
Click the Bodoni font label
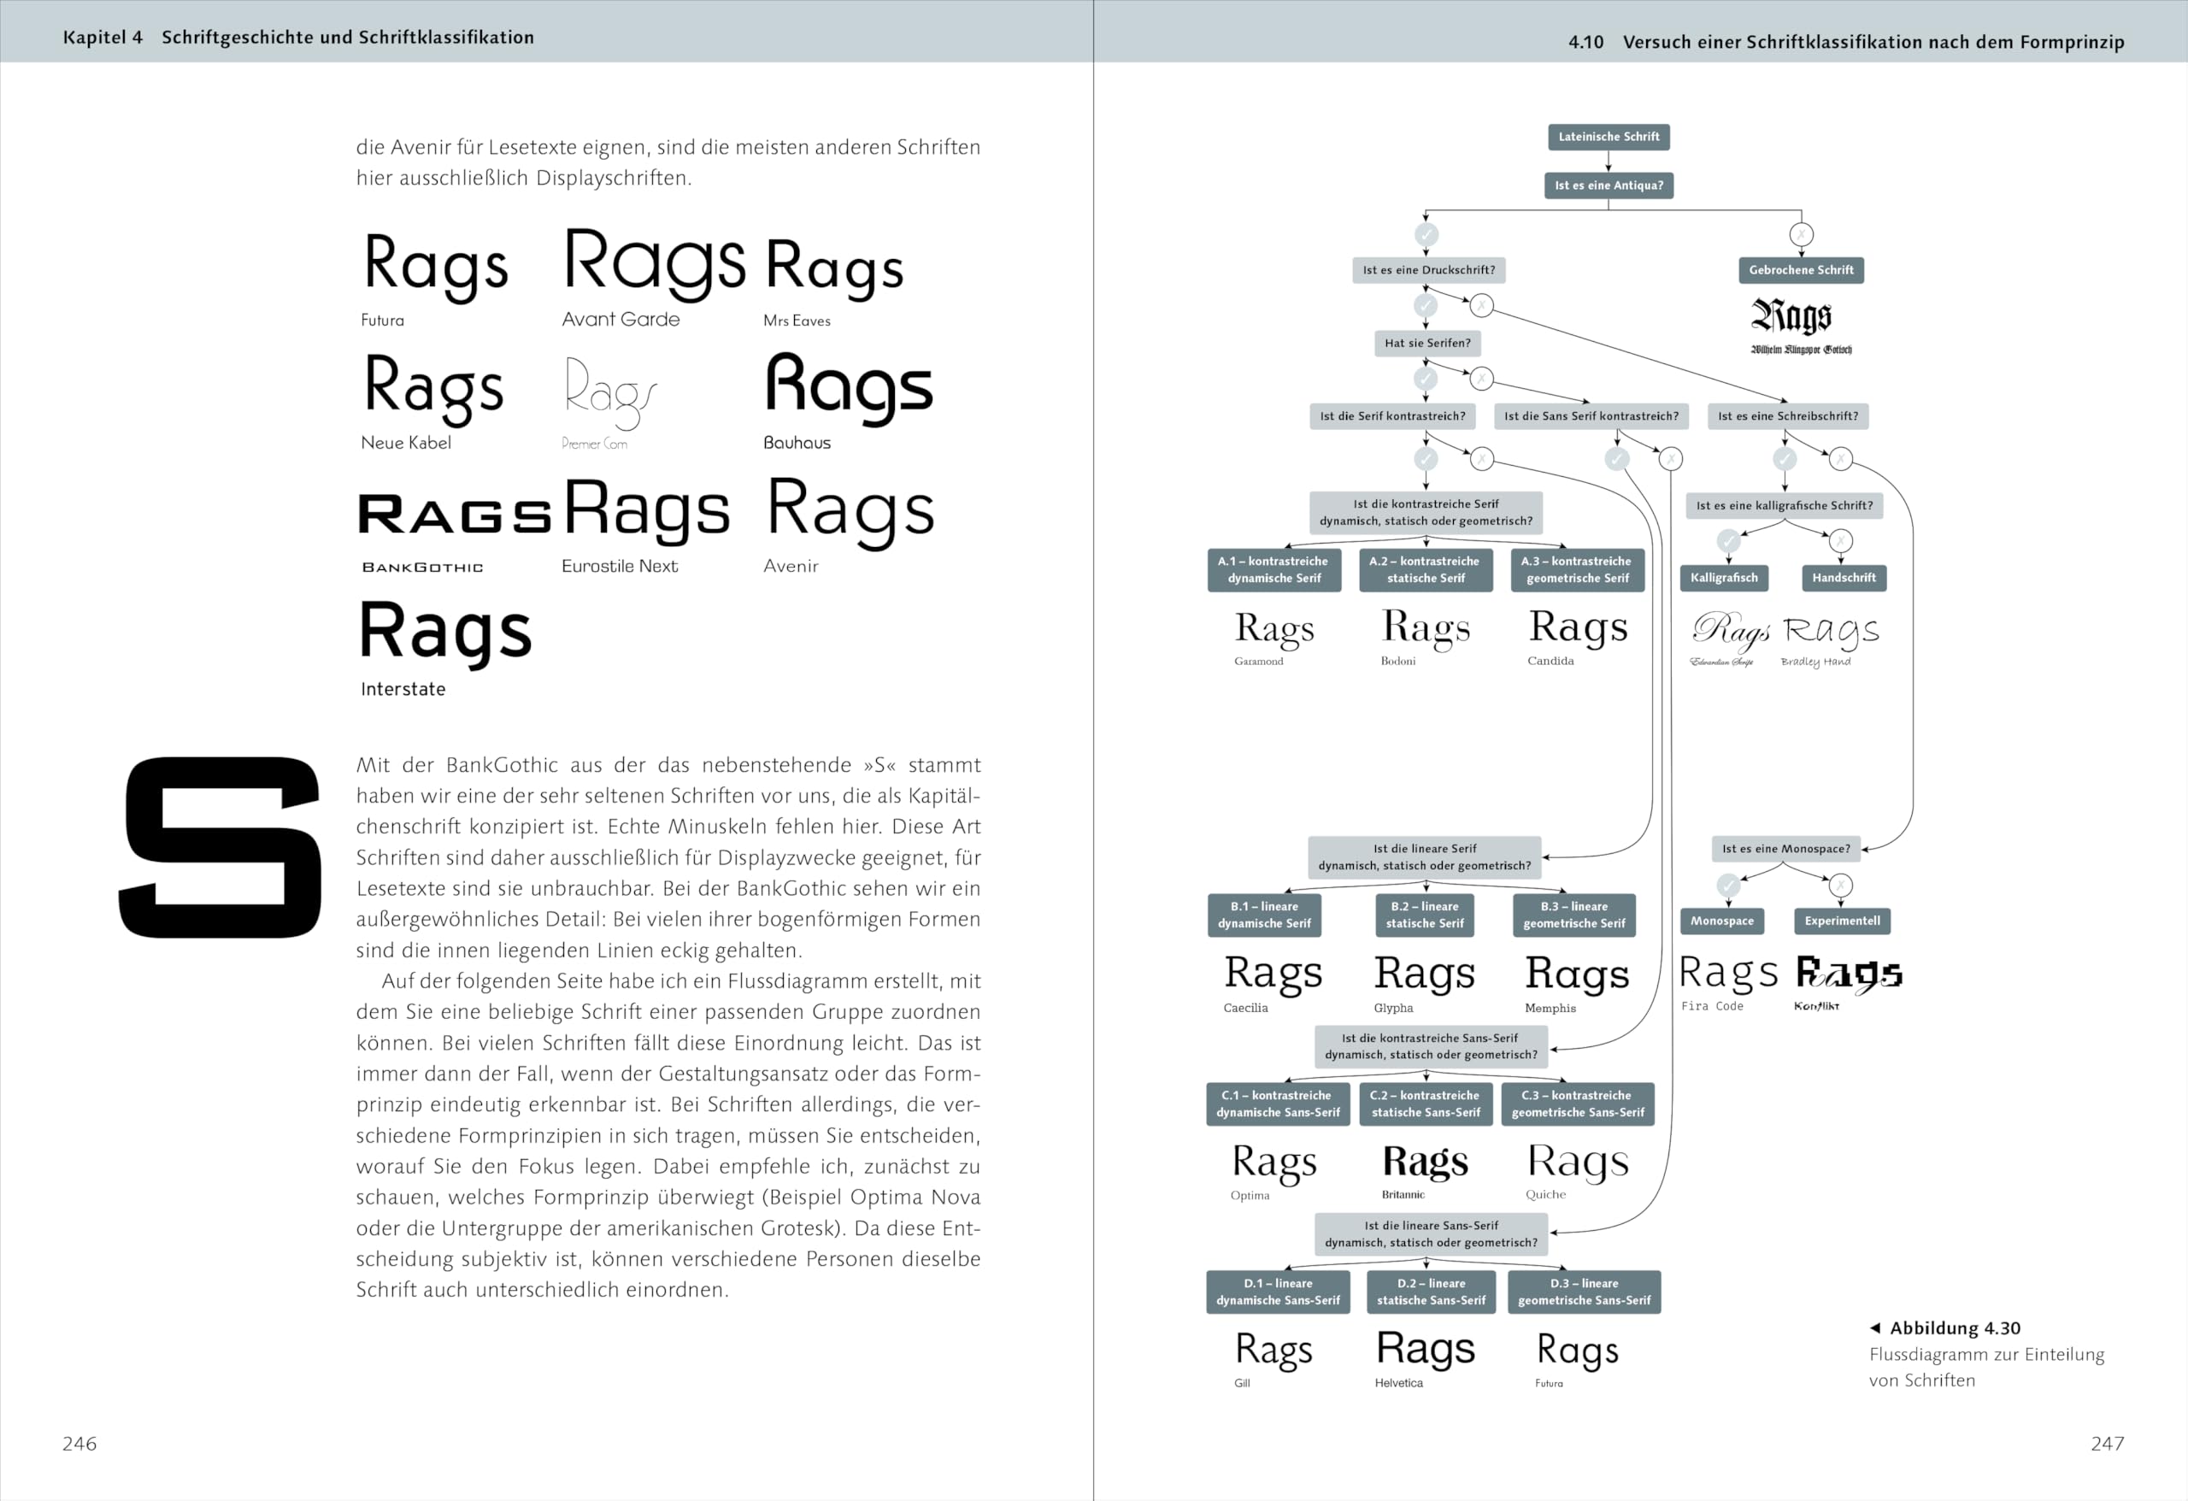tap(1397, 661)
